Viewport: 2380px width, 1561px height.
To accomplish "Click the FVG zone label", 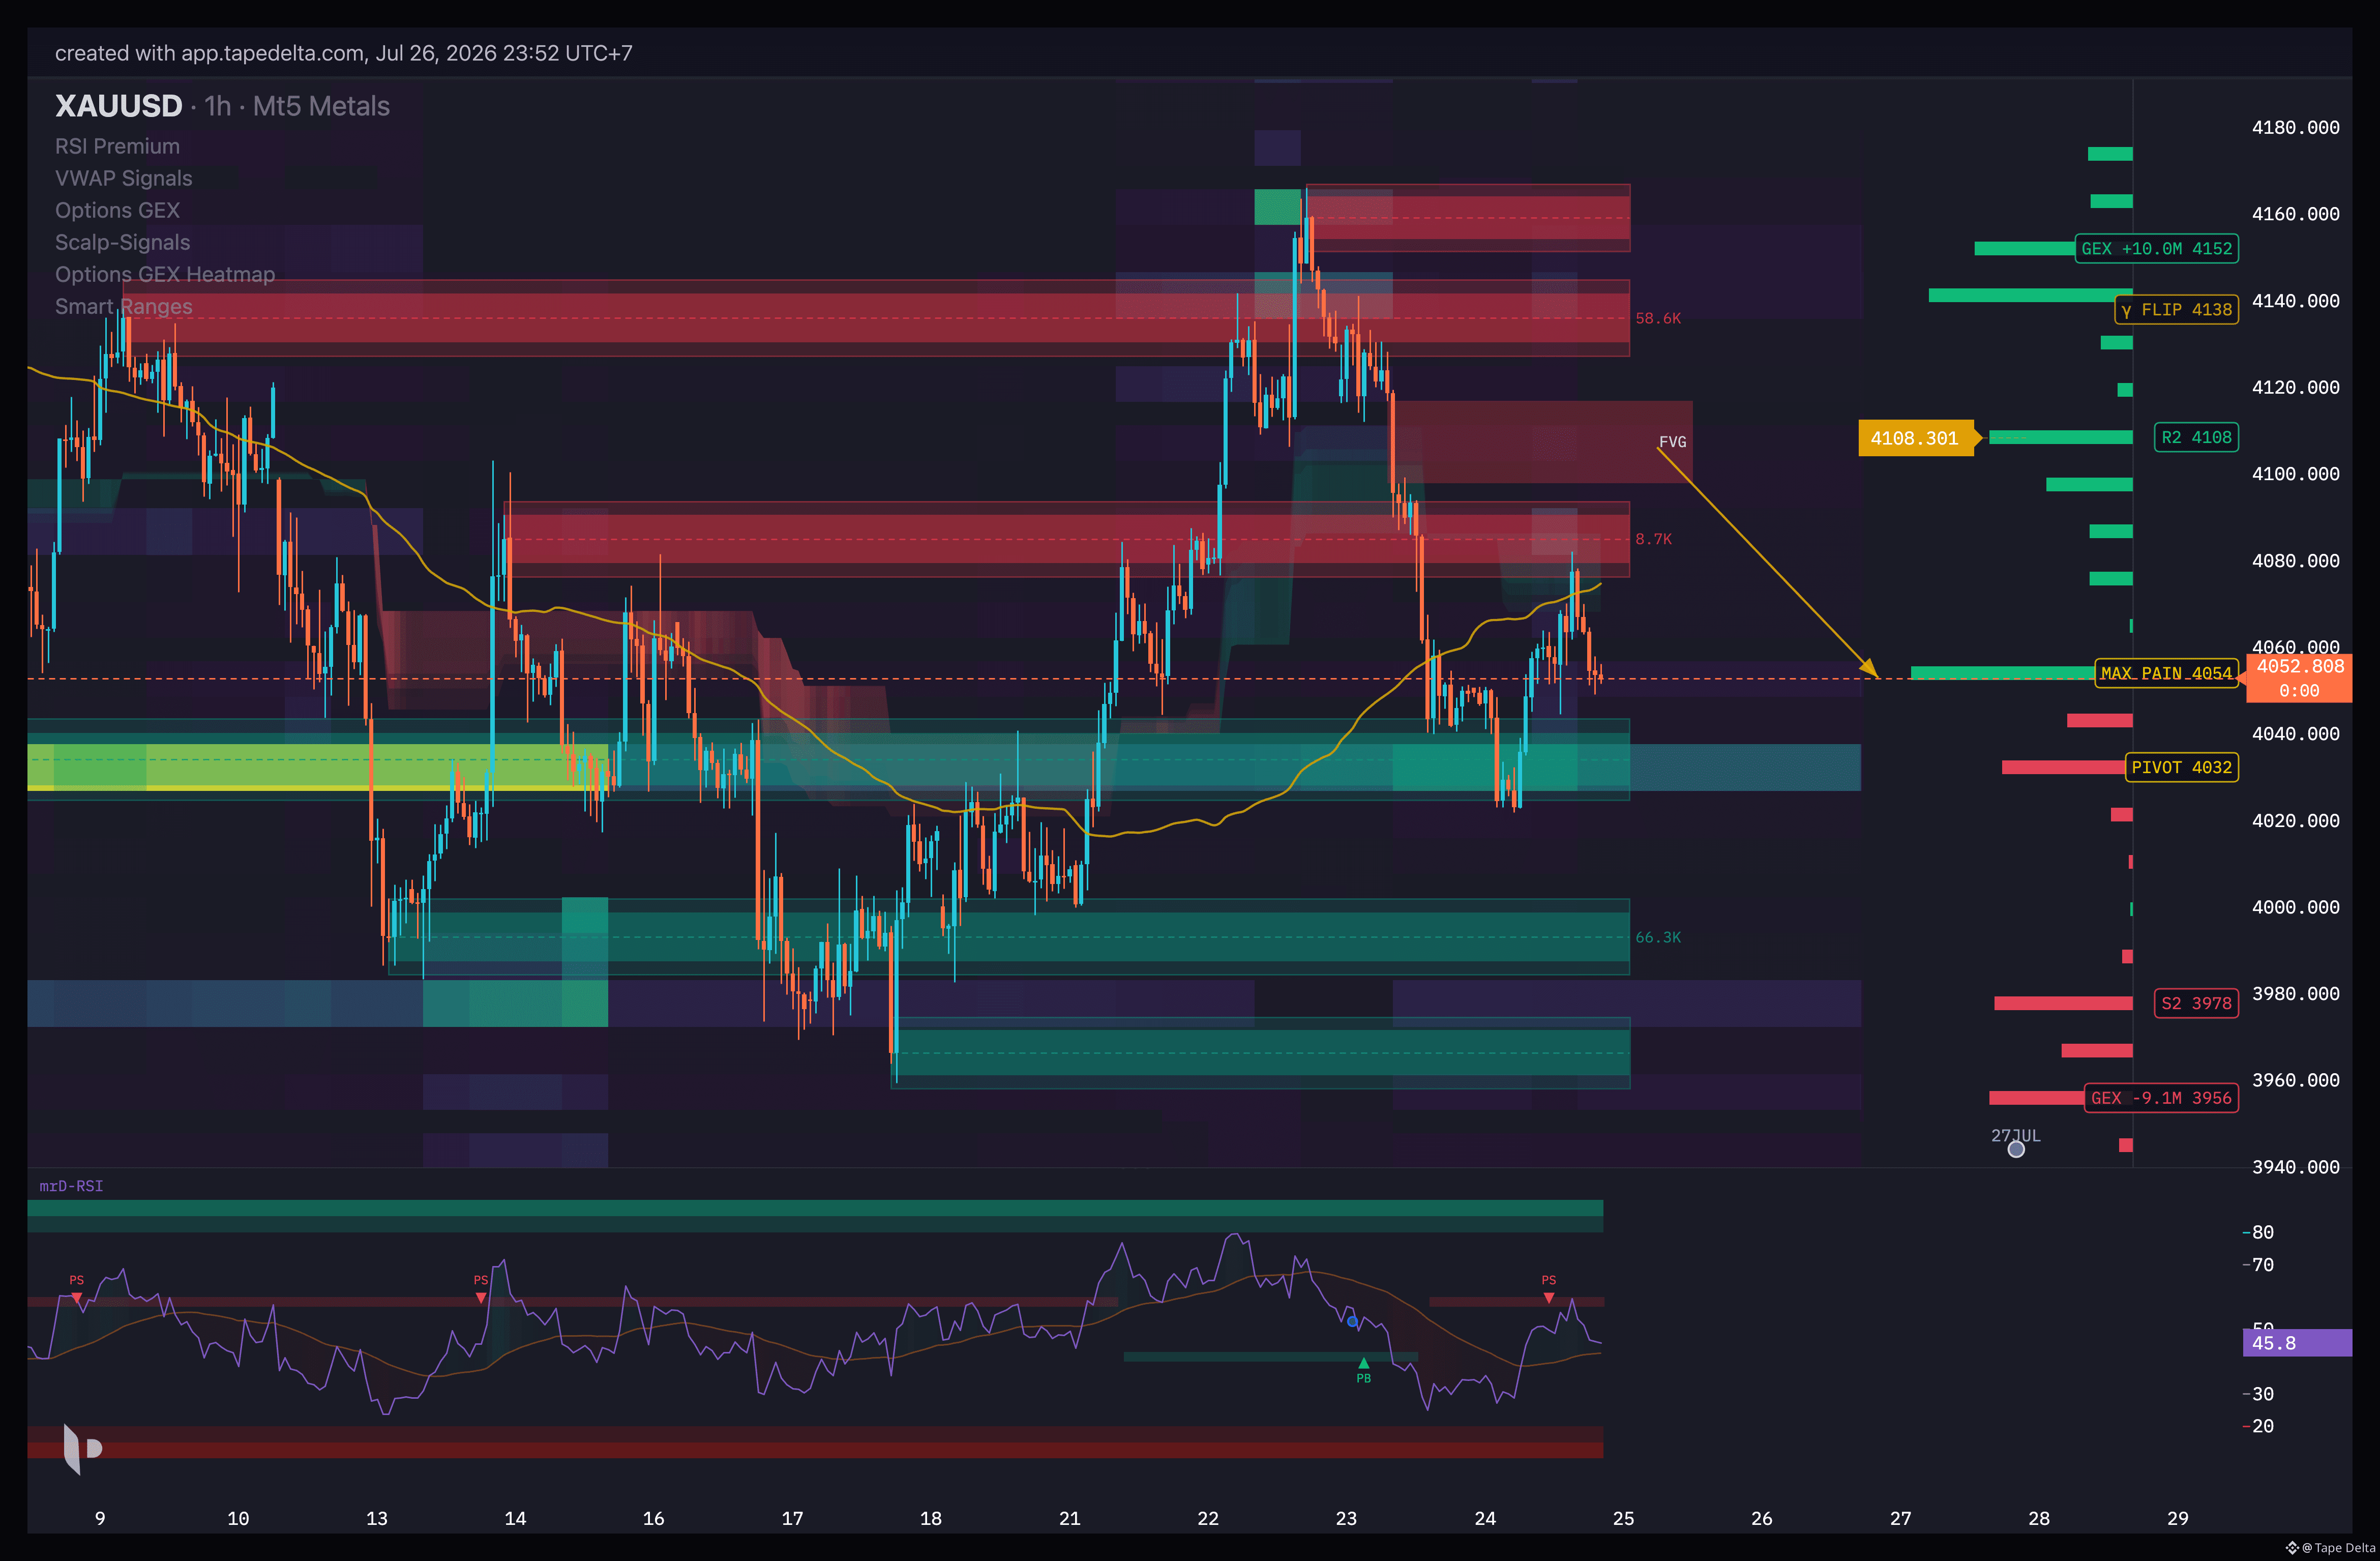I will tap(1672, 442).
